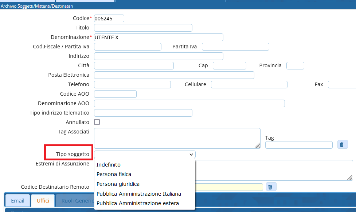This screenshot has height=212, width=356.
Task: Click the Posta Elettronica field
Action: tap(174, 75)
